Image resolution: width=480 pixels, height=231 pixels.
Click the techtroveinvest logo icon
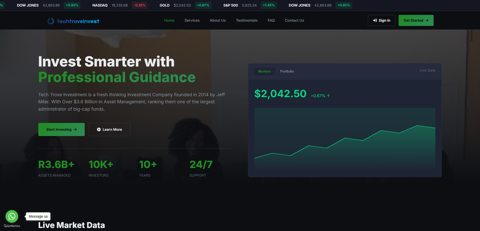point(51,21)
